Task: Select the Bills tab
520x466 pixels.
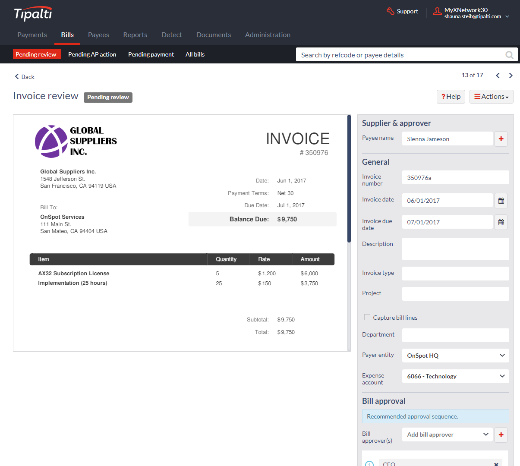Action: pyautogui.click(x=67, y=35)
